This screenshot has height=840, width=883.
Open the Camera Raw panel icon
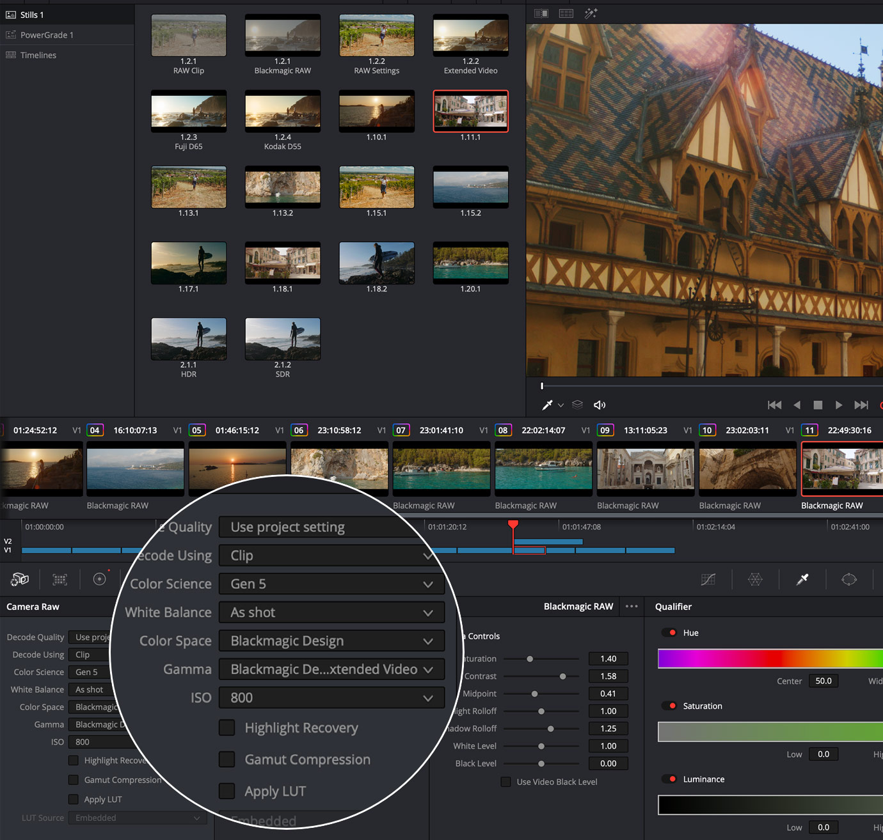(19, 579)
